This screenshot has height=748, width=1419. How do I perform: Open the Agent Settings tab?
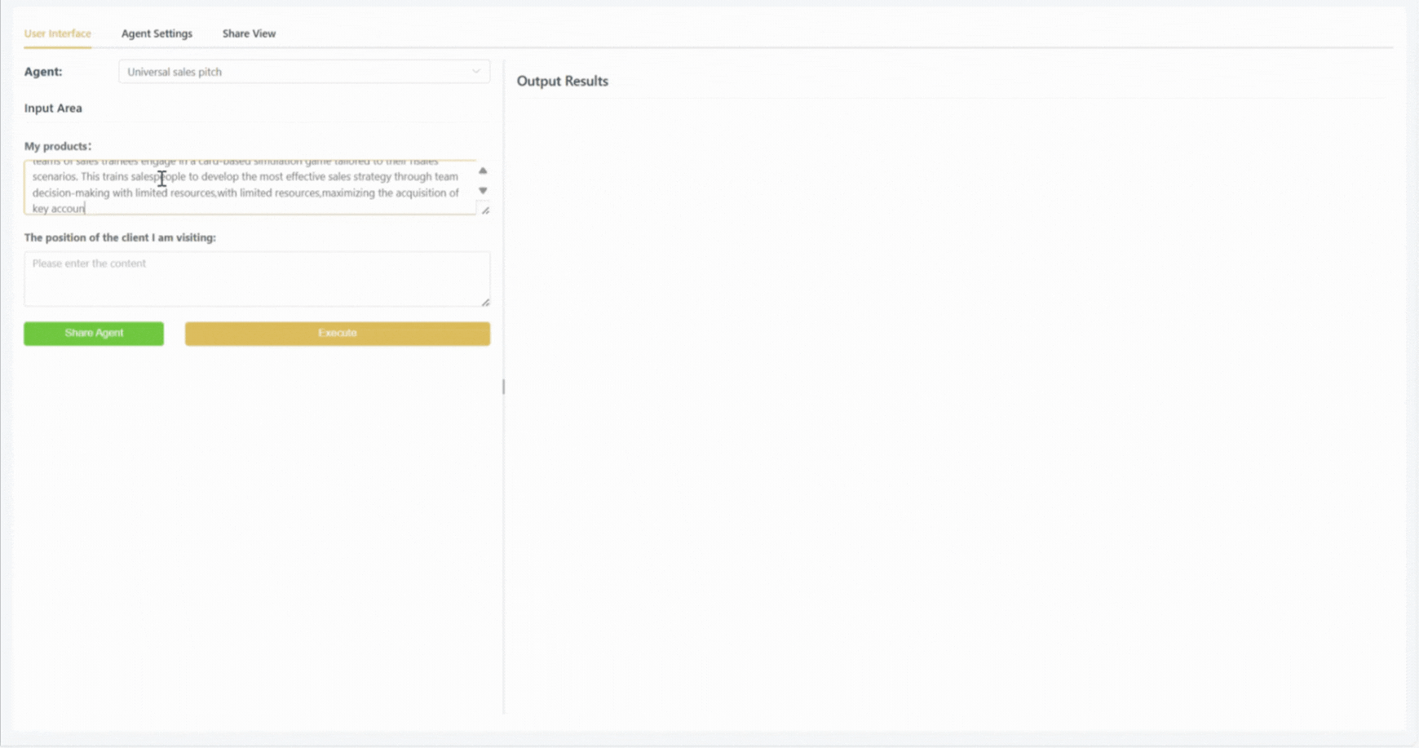[x=157, y=33]
